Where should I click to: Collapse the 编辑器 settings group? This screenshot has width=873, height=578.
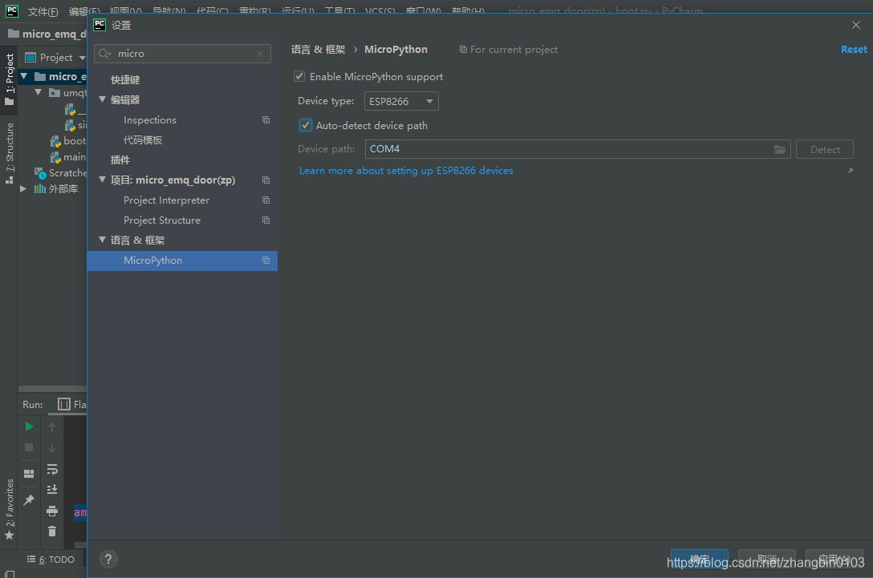point(103,99)
